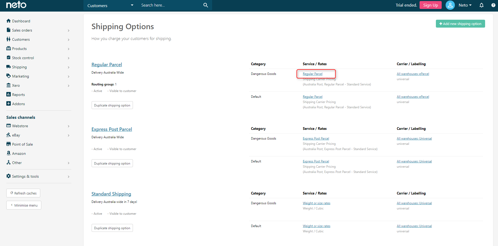This screenshot has width=498, height=246.
Task: Click Add new shipping option button
Action: pos(460,24)
